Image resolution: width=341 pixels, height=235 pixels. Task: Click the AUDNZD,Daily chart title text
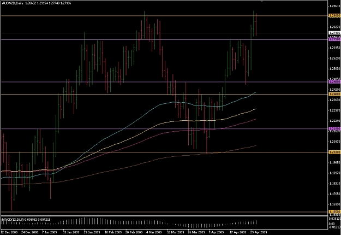click(13, 3)
